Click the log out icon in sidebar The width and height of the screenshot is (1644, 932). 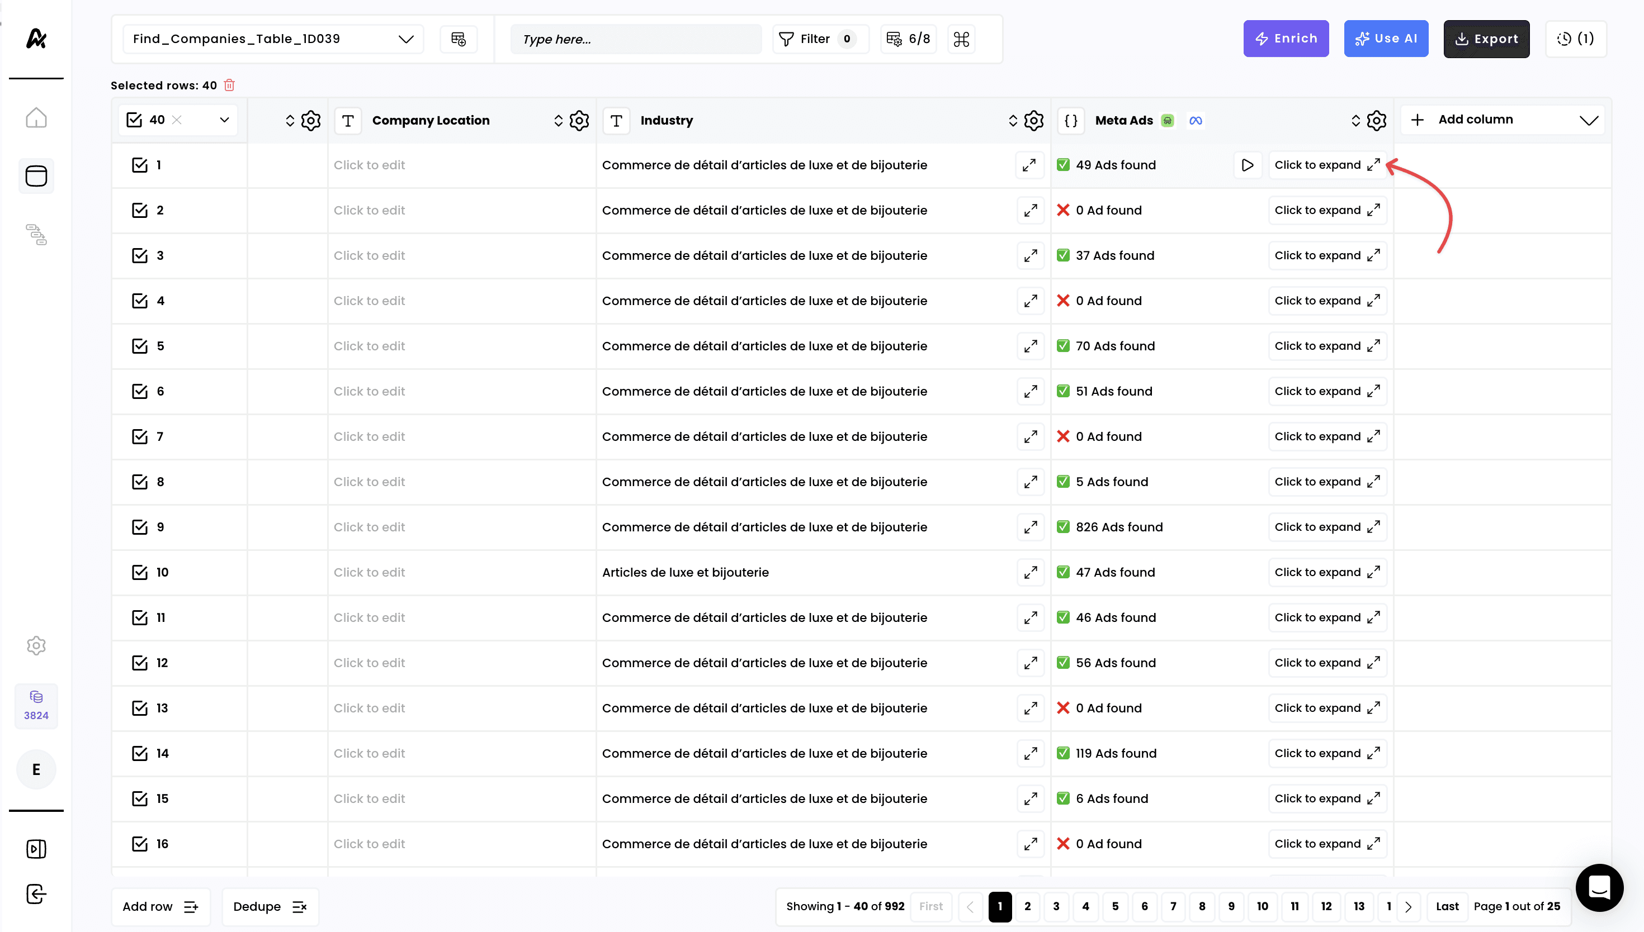pyautogui.click(x=36, y=893)
